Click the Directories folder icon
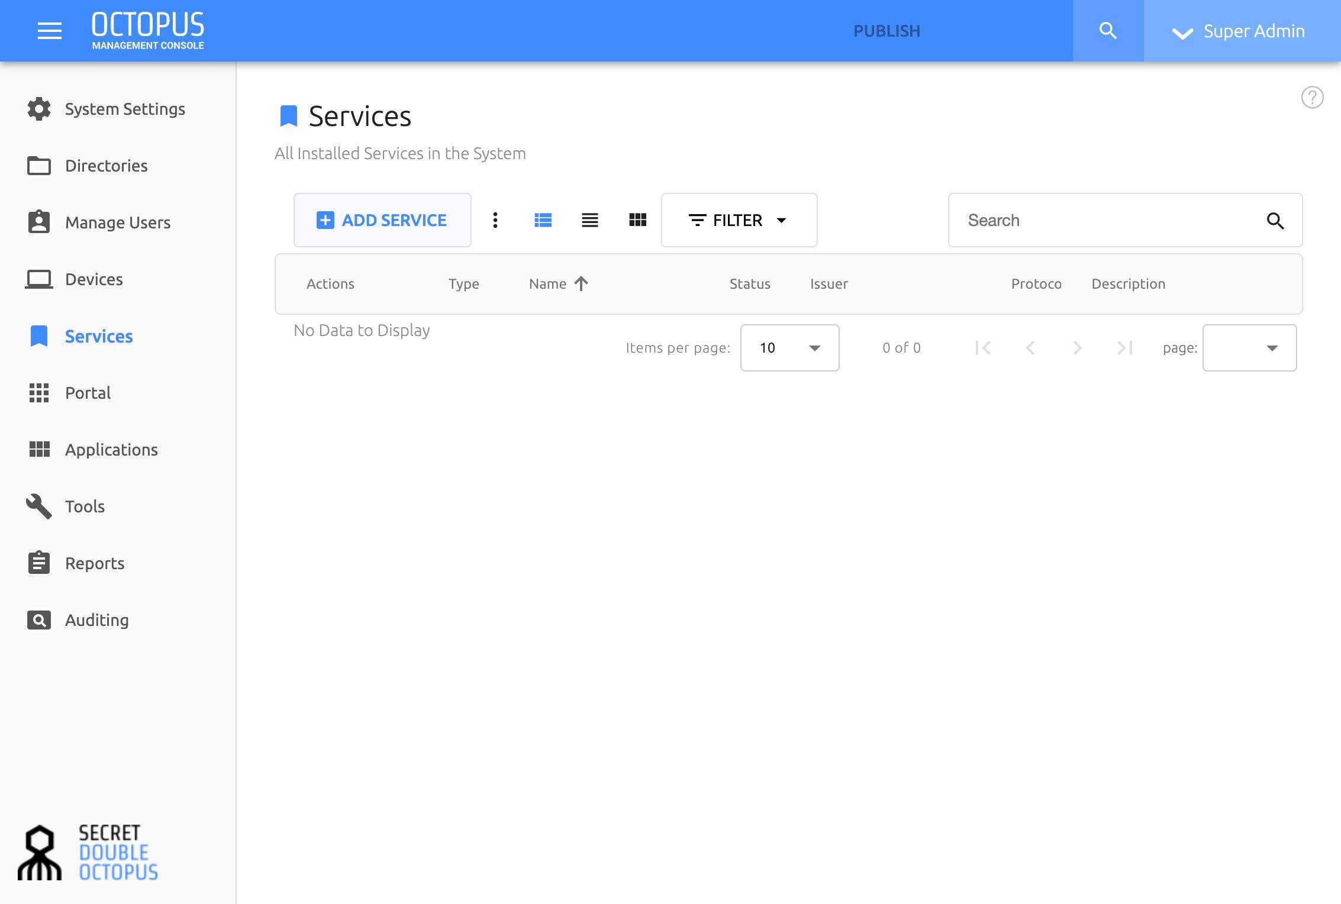Image resolution: width=1341 pixels, height=904 pixels. click(x=39, y=166)
